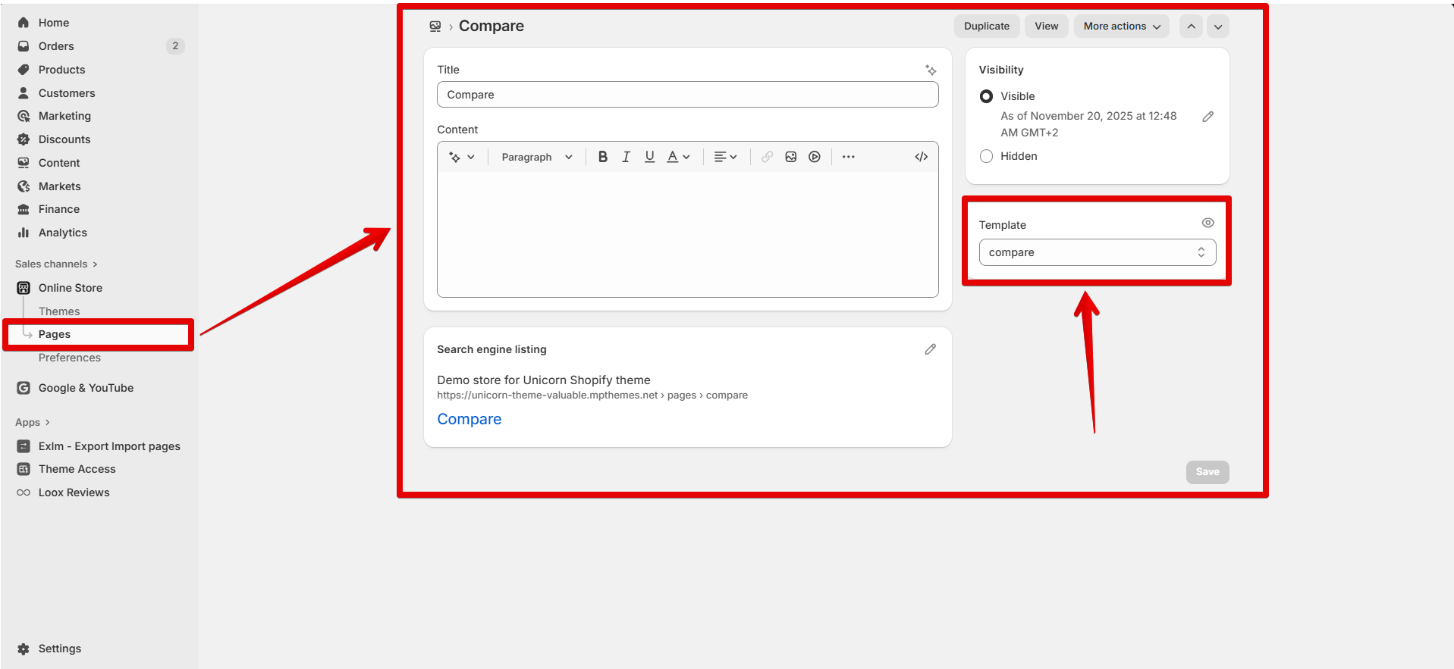This screenshot has height=669, width=1454.
Task: Click into the Title input field
Action: pyautogui.click(x=687, y=95)
